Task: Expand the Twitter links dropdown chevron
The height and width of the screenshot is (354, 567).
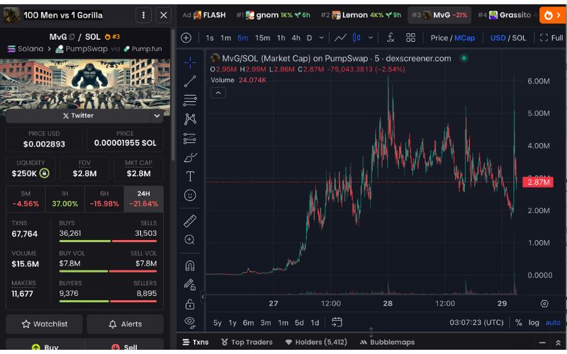Action: click(x=157, y=116)
